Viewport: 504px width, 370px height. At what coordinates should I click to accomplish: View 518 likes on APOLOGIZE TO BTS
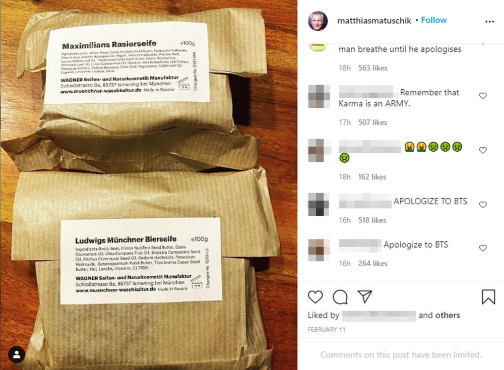(372, 220)
